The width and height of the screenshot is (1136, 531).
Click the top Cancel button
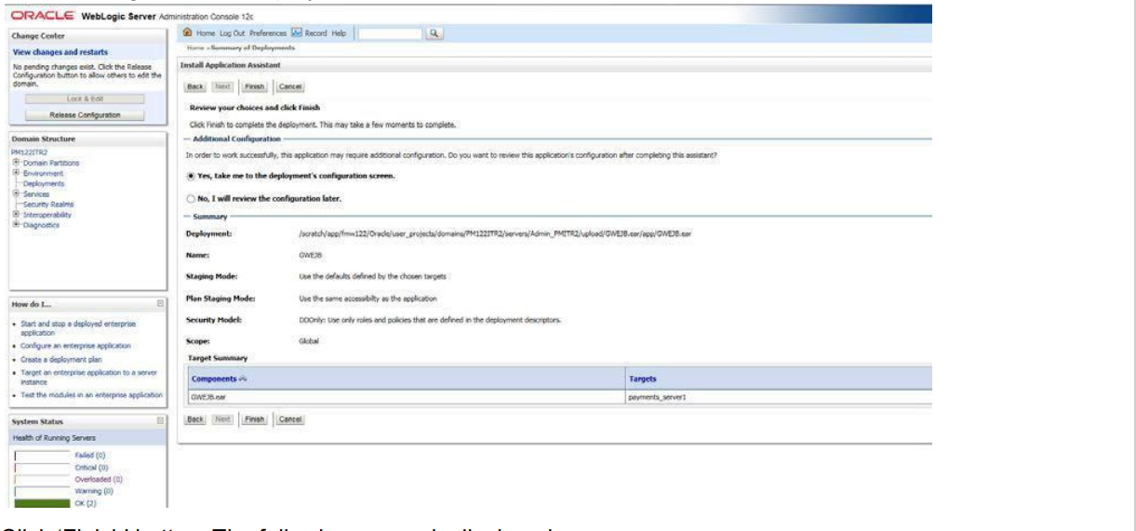pos(292,86)
